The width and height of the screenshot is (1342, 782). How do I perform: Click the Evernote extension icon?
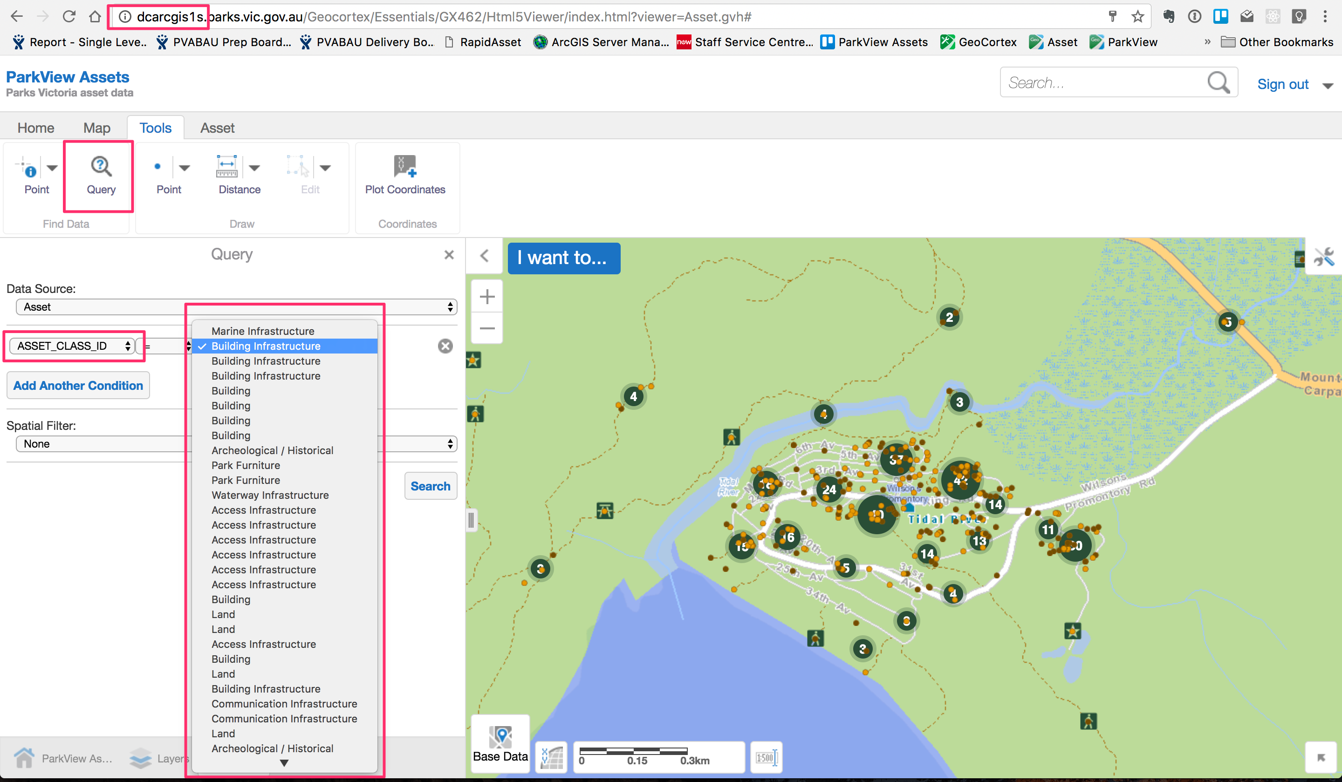coord(1168,16)
